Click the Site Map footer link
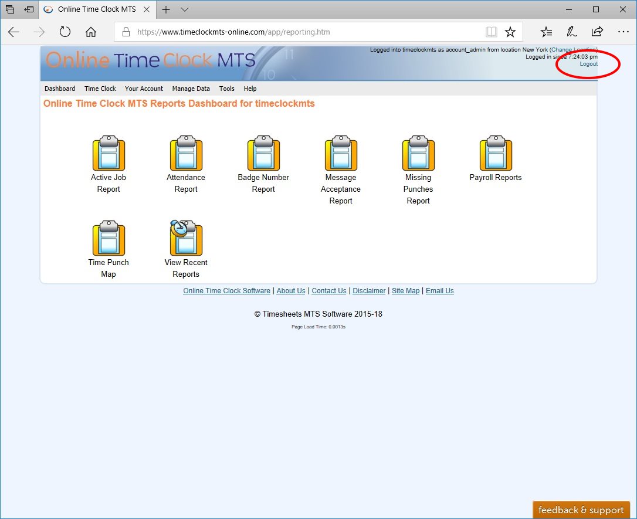637x519 pixels. [x=405, y=290]
